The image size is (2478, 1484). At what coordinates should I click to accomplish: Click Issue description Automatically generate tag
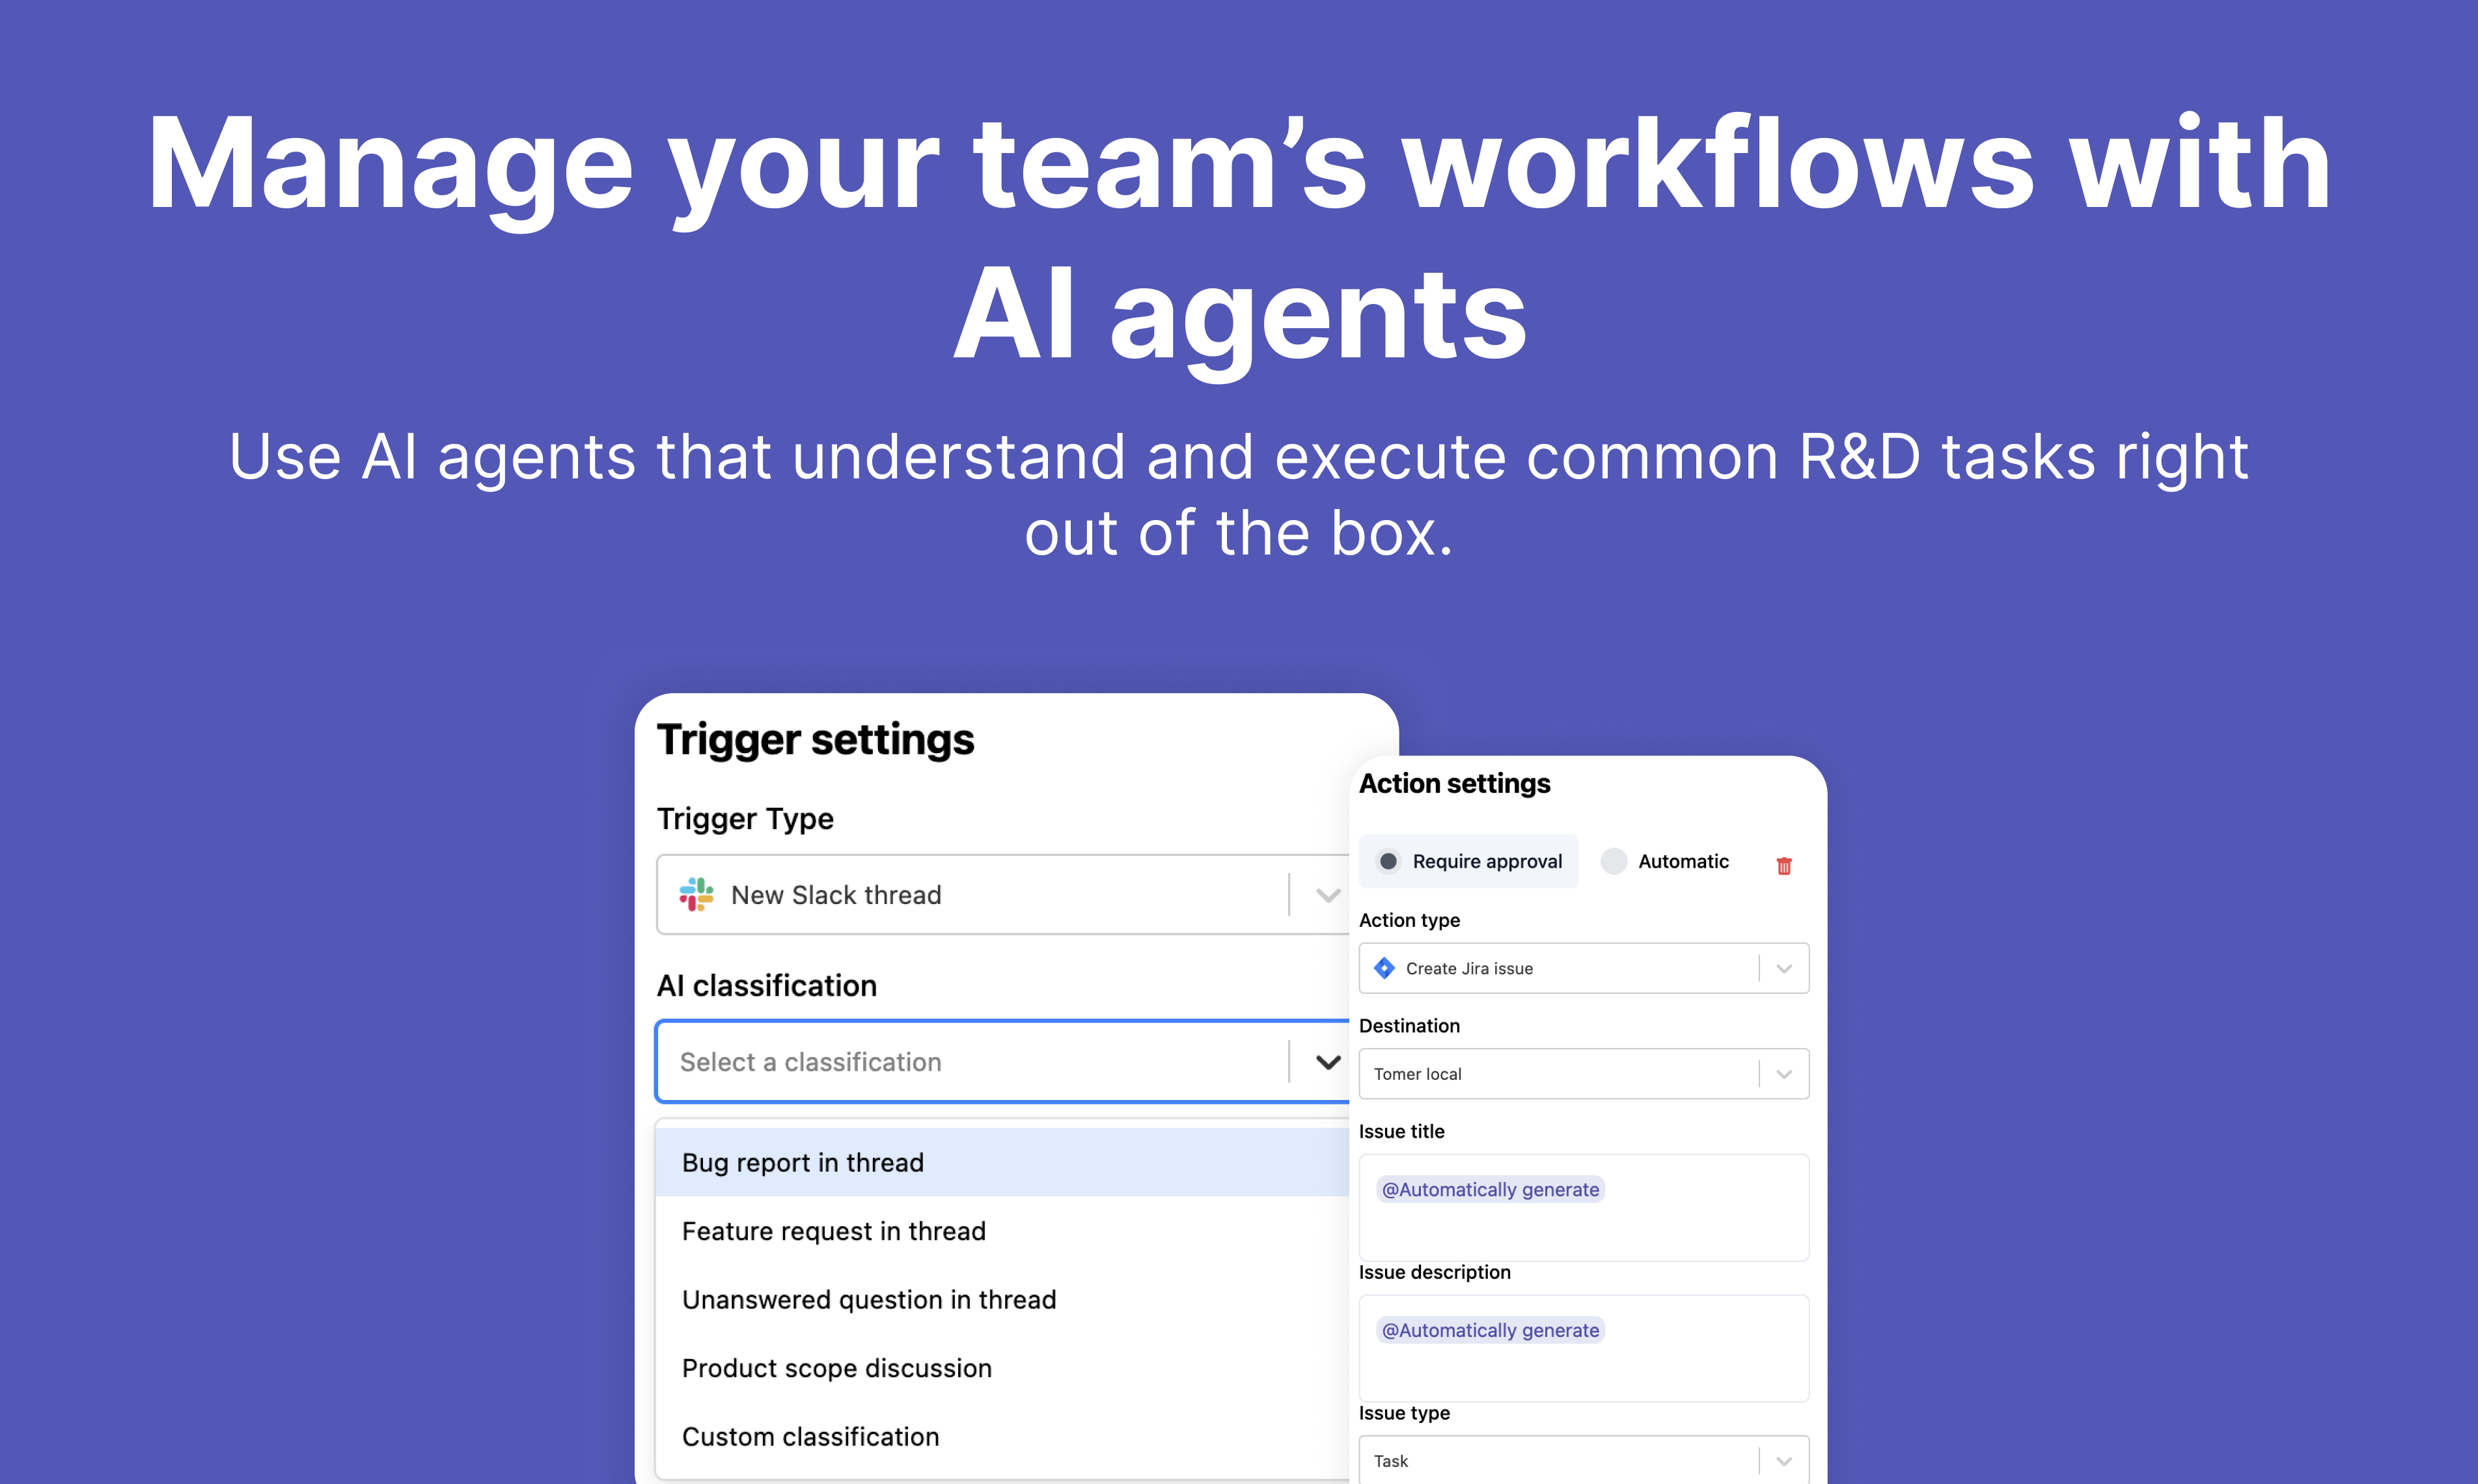tap(1490, 1330)
